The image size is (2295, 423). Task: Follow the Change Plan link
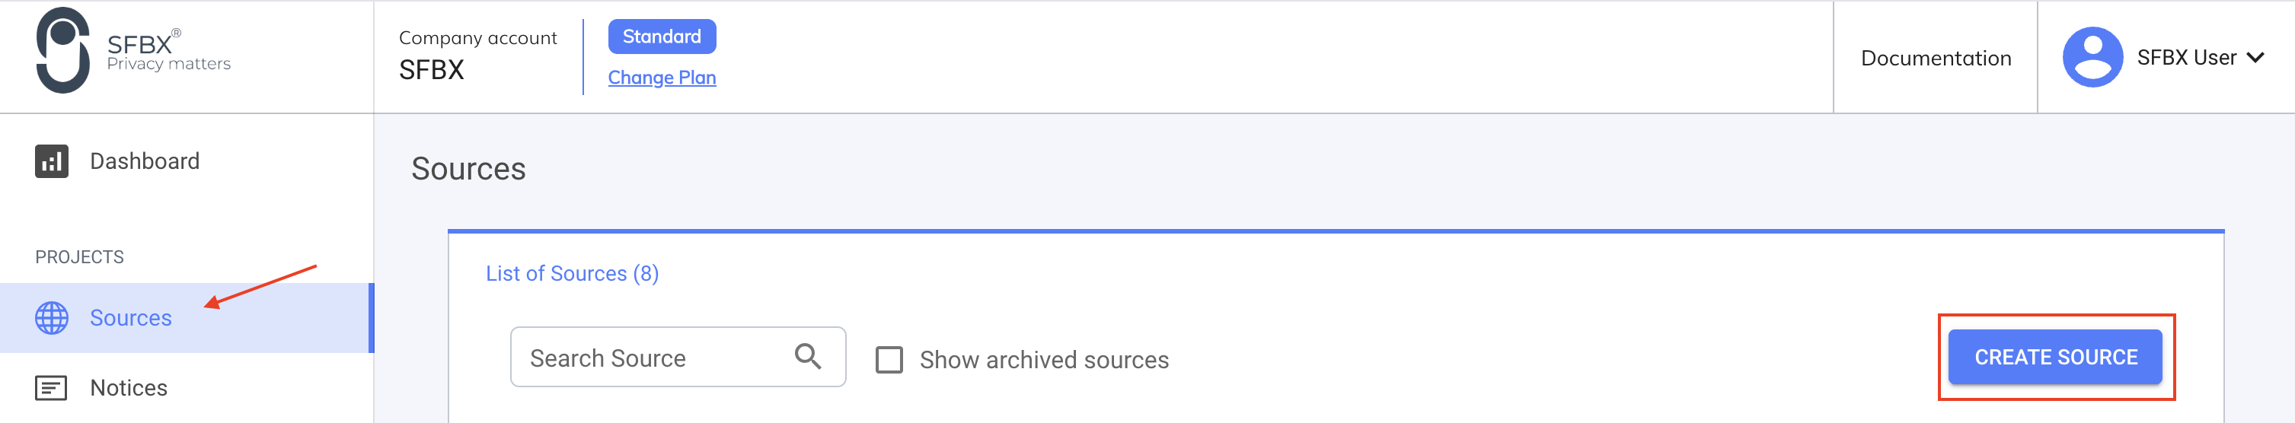[662, 78]
